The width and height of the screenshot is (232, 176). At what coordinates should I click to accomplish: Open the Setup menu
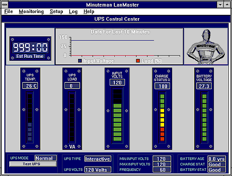pos(56,11)
